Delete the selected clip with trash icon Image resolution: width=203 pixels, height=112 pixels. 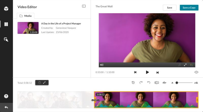click(40, 82)
